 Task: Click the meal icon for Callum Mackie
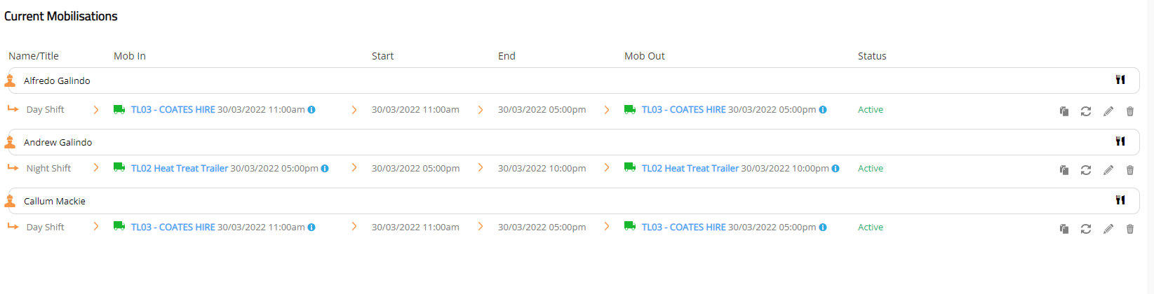pyautogui.click(x=1120, y=200)
